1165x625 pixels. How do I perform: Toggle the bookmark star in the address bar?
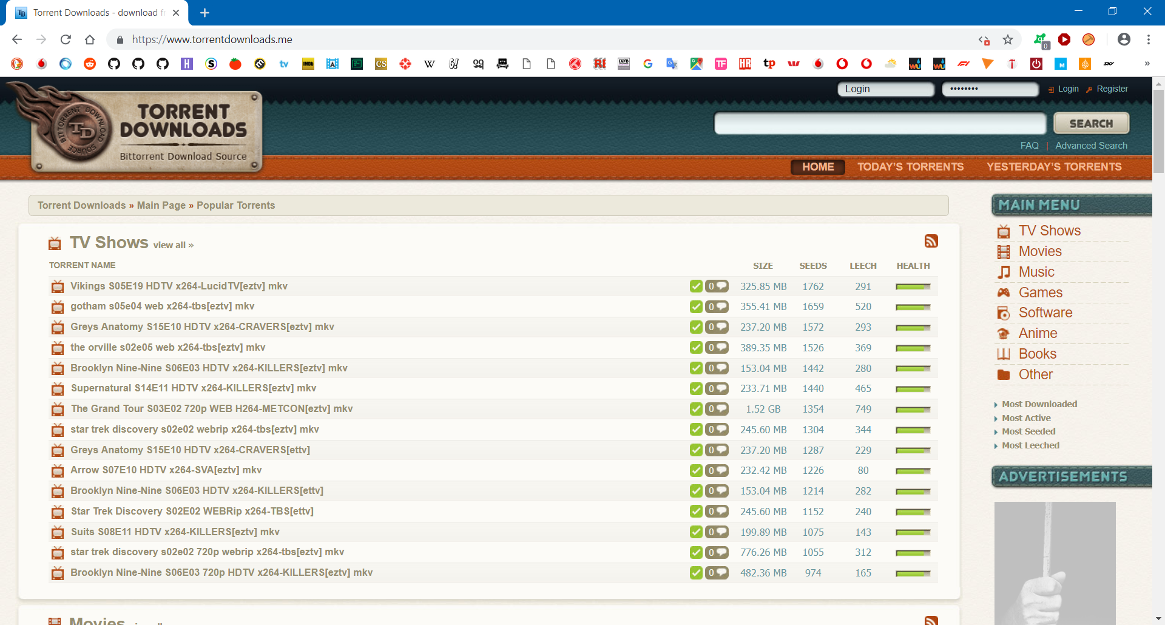(x=1008, y=39)
